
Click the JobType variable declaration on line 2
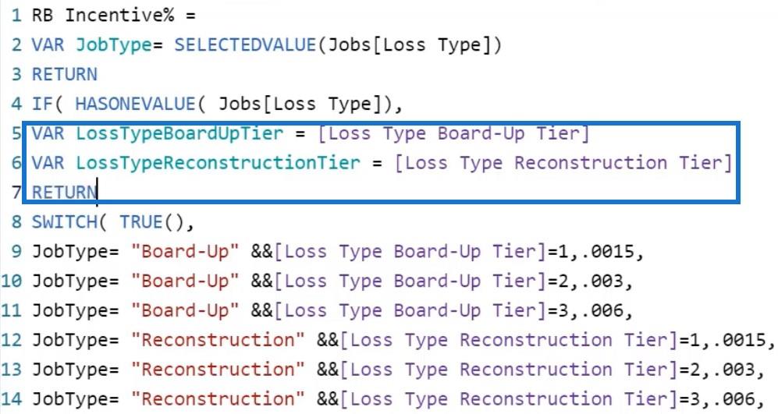click(x=114, y=44)
